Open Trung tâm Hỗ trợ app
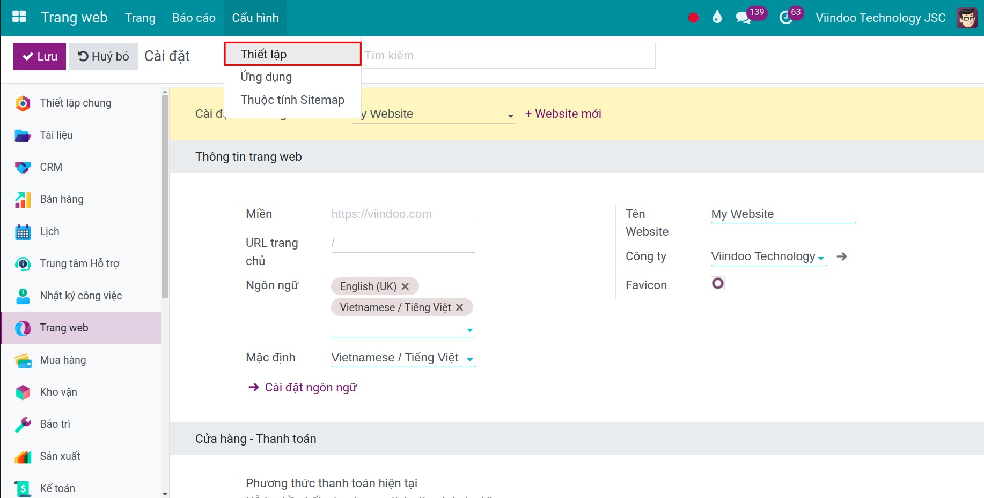This screenshot has width=984, height=498. [x=79, y=263]
